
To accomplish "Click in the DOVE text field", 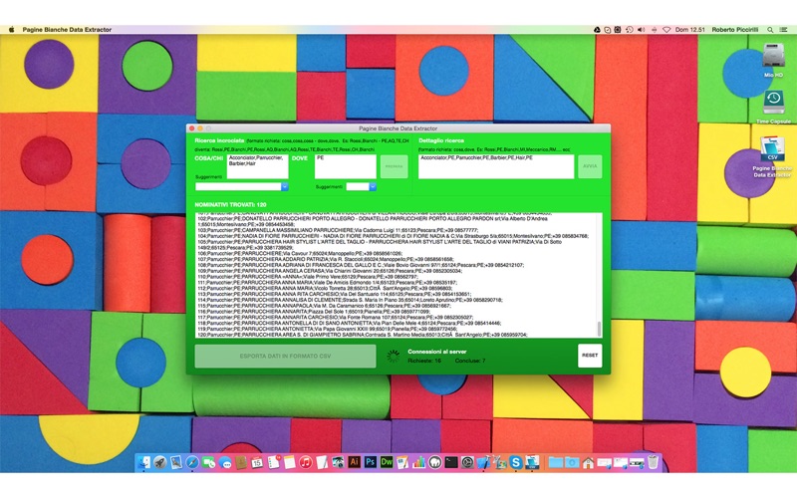I will click(x=345, y=166).
